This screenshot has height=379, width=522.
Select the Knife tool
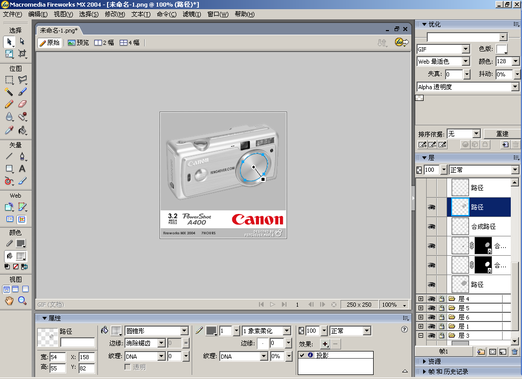pyautogui.click(x=22, y=181)
